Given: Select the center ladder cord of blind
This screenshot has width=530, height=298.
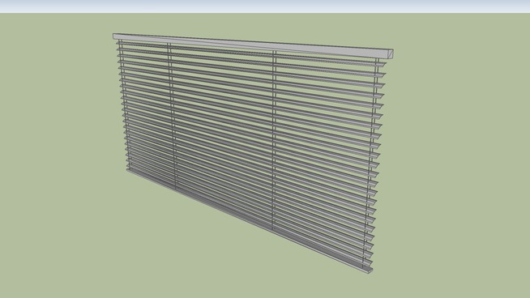Looking at the screenshot, I should 273,141.
